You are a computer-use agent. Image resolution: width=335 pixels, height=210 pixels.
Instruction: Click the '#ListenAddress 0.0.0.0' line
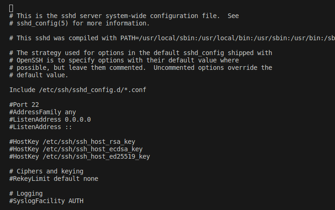coord(50,119)
